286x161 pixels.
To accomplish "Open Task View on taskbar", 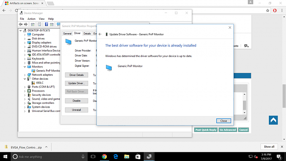I will tap(93, 157).
